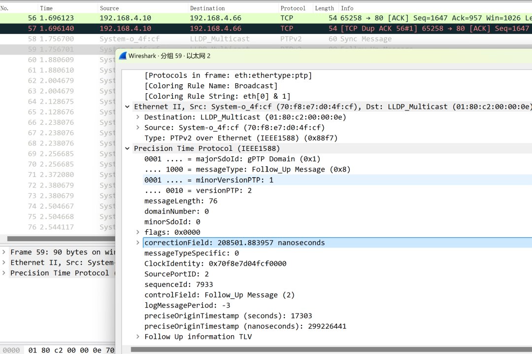532x354 pixels.
Task: Click the Length column header
Action: [324, 8]
